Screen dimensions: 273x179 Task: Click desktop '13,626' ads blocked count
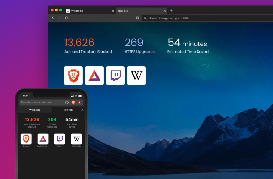(79, 43)
